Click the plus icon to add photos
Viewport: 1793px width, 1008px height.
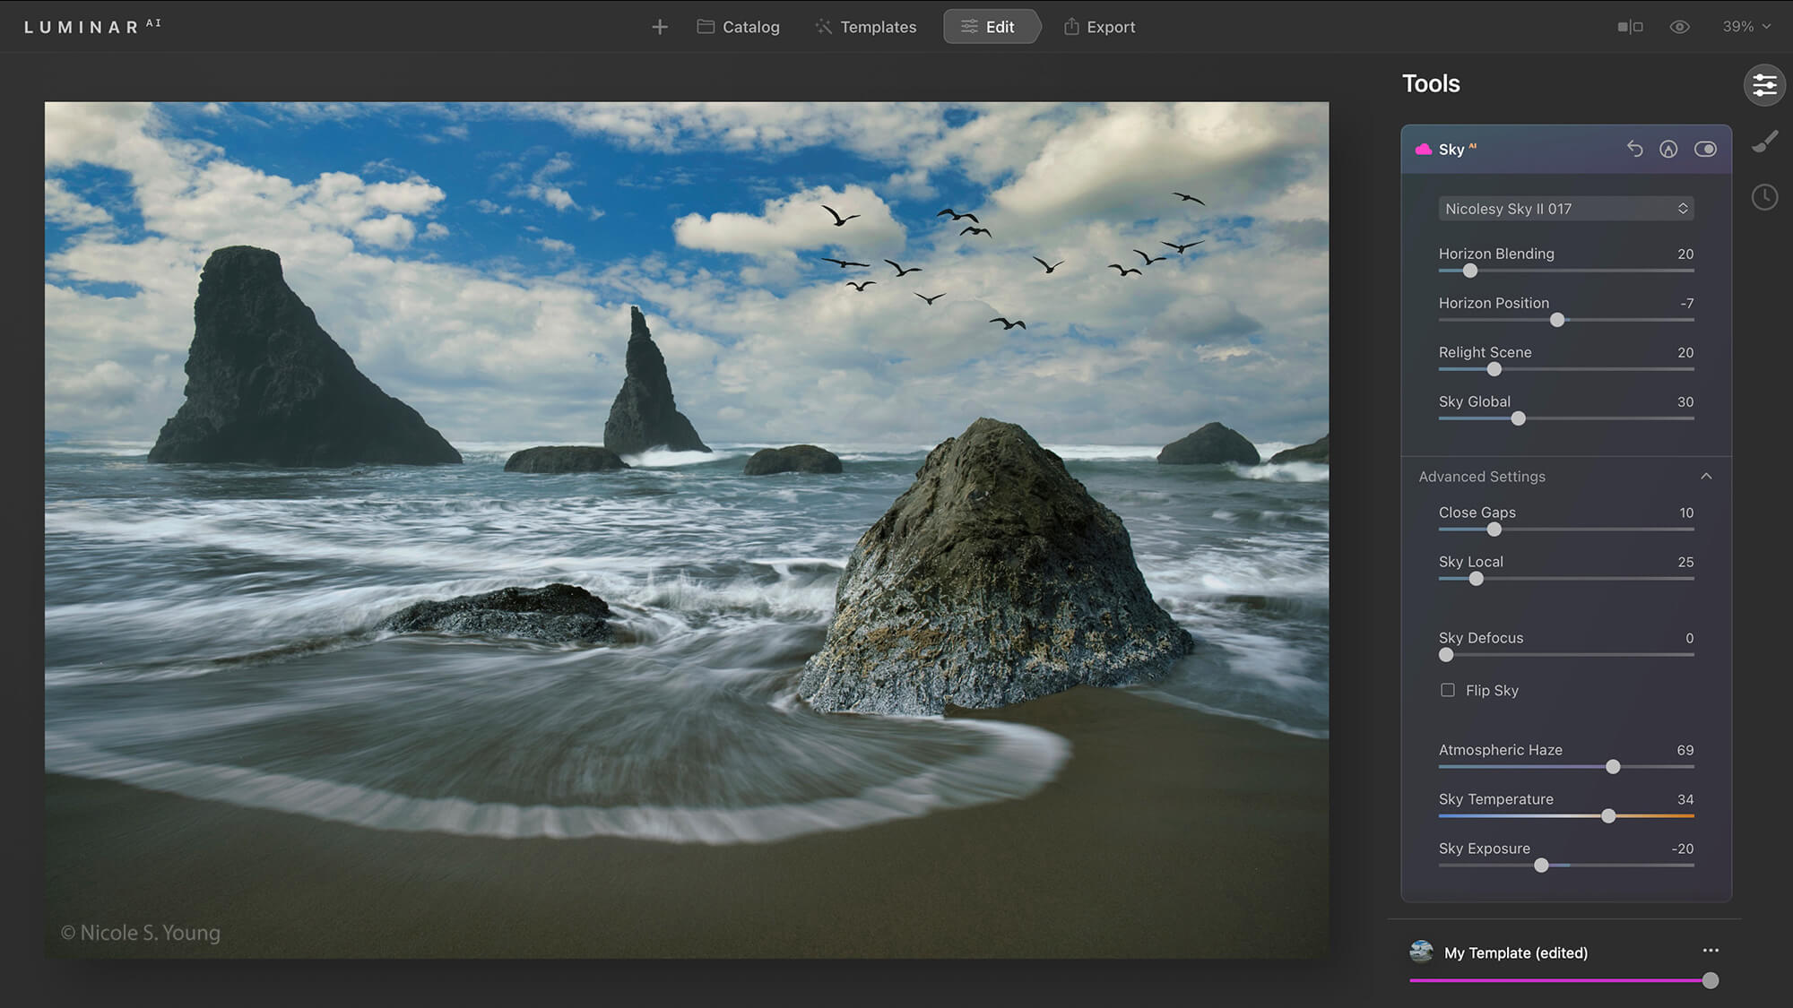tap(660, 27)
